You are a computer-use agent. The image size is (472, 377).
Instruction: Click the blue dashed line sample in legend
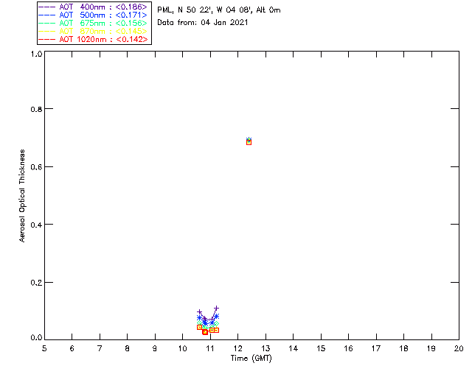(47, 15)
